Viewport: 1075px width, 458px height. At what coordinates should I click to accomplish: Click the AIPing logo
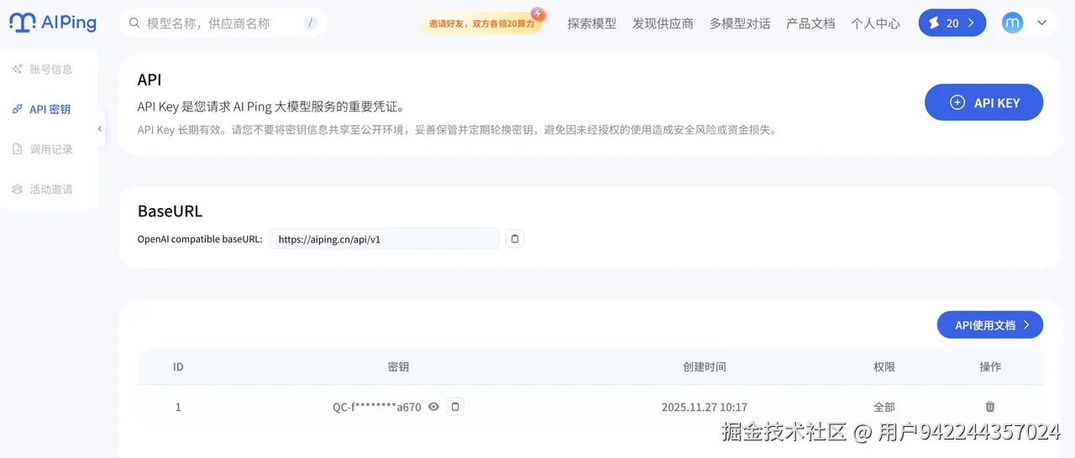tap(53, 23)
